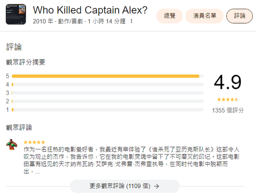
Task: Click the 4-star rating bar
Action: 108,85
